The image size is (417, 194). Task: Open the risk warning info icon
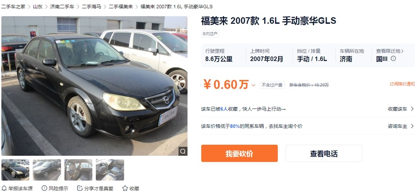[x=44, y=189]
